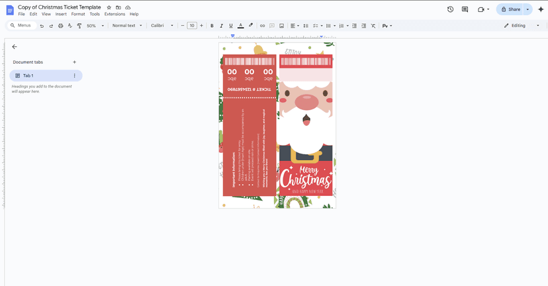Toggle bold formatting
This screenshot has width=548, height=286.
(212, 26)
